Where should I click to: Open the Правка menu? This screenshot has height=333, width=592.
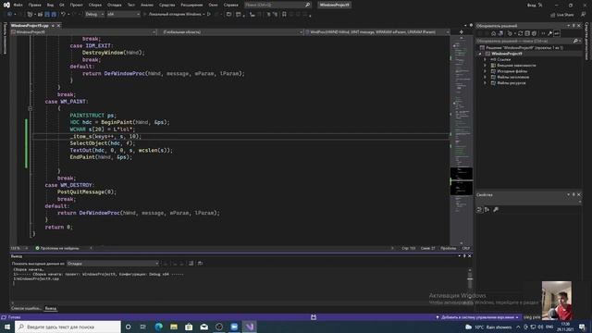(x=34, y=5)
